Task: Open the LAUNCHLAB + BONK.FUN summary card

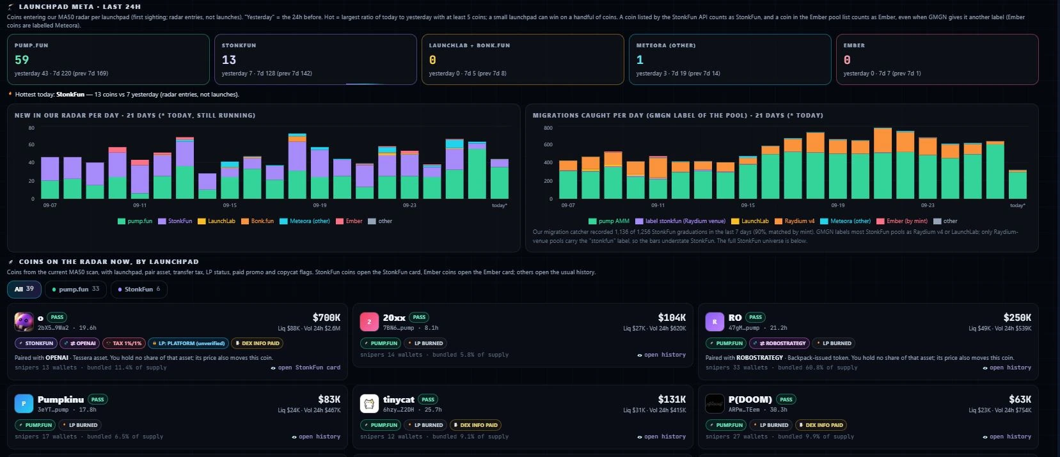Action: [523, 59]
